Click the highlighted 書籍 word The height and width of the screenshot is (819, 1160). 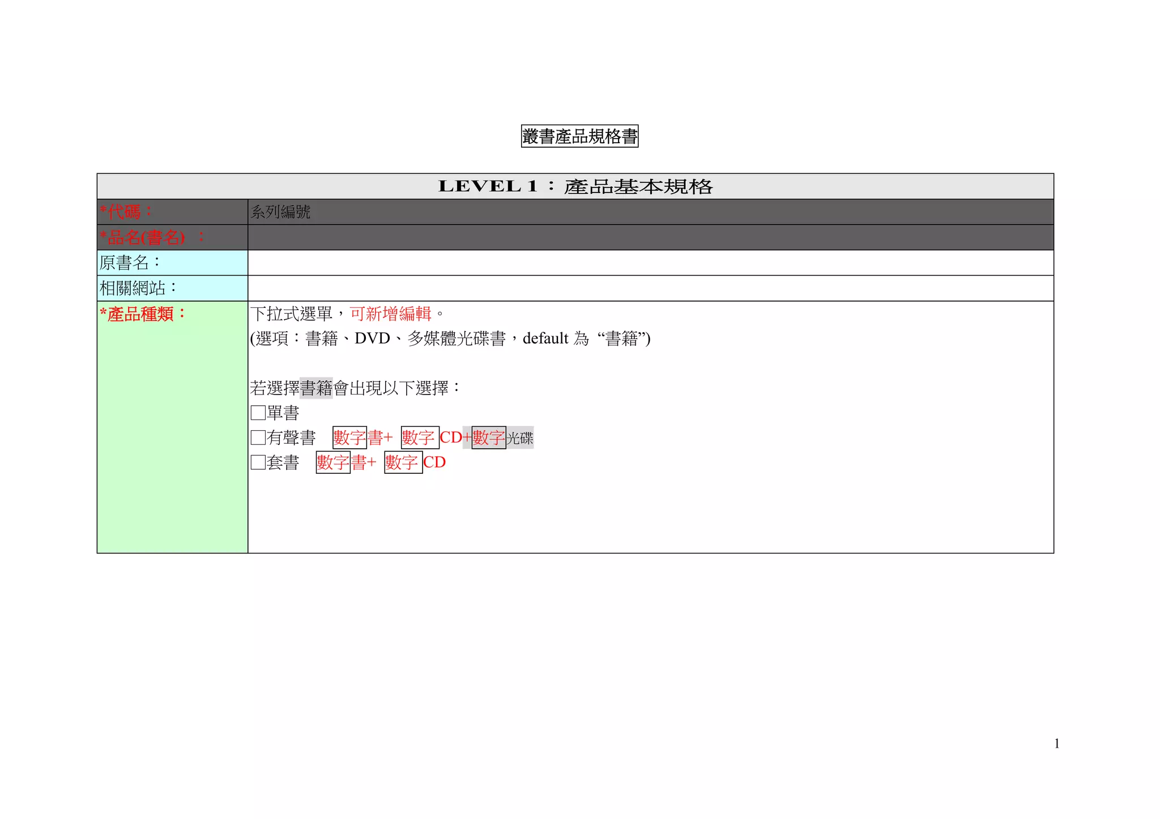point(316,388)
